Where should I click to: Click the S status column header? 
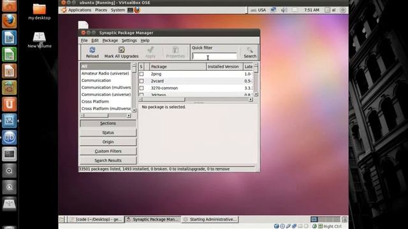141,67
